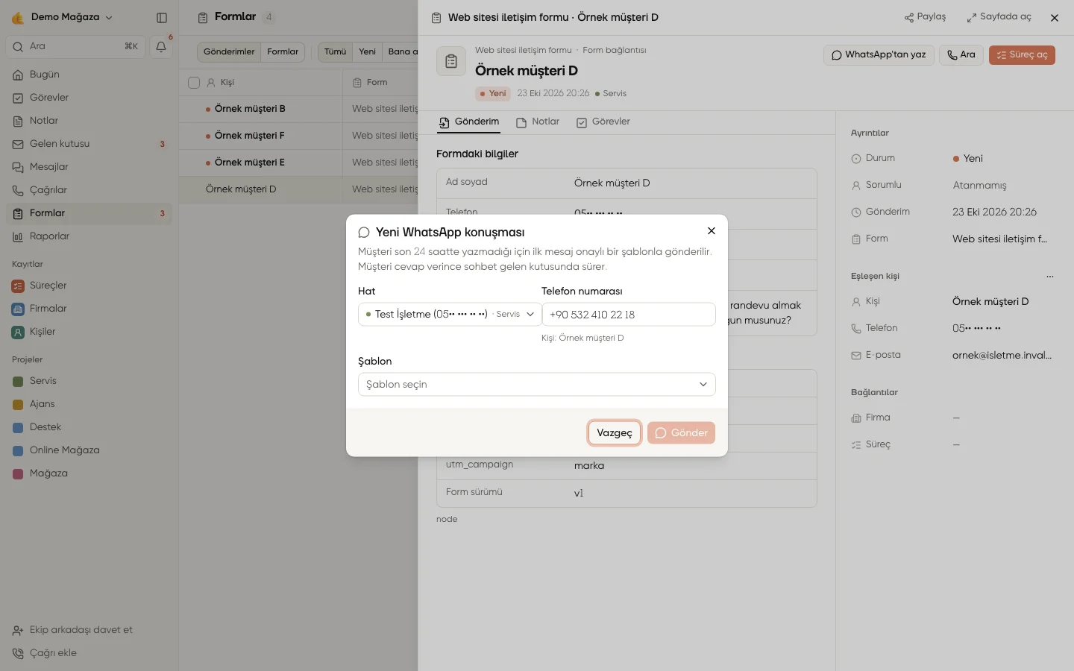Open the Hat line dropdown
Image resolution: width=1074 pixels, height=671 pixels.
pos(450,315)
